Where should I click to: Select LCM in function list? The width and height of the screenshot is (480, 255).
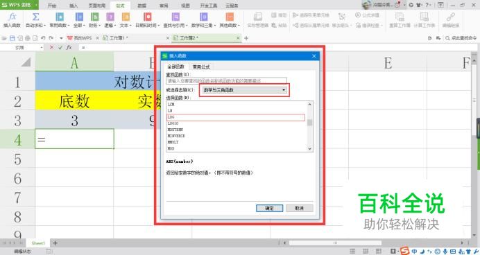pyautogui.click(x=236, y=104)
